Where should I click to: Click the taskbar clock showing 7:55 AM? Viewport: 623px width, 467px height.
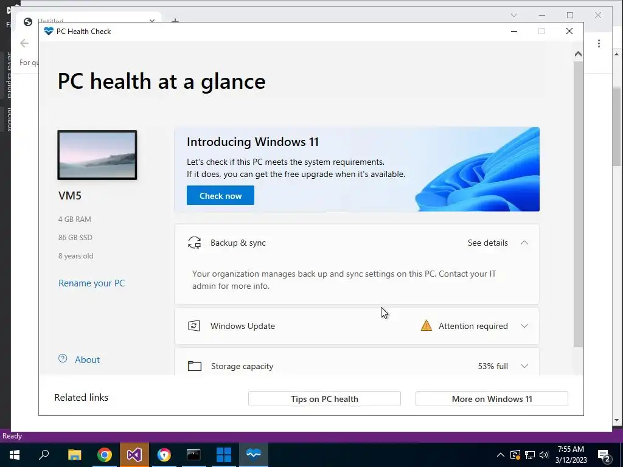571,455
